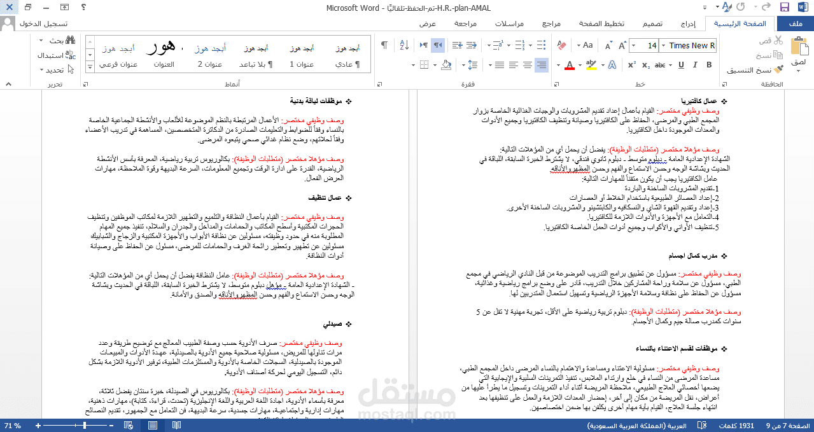Apply Heading 1 (عنوان 1) style

pyautogui.click(x=302, y=55)
